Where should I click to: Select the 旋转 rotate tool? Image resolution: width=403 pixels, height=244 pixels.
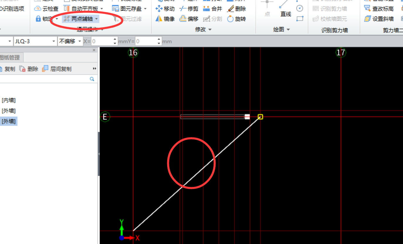coord(236,19)
